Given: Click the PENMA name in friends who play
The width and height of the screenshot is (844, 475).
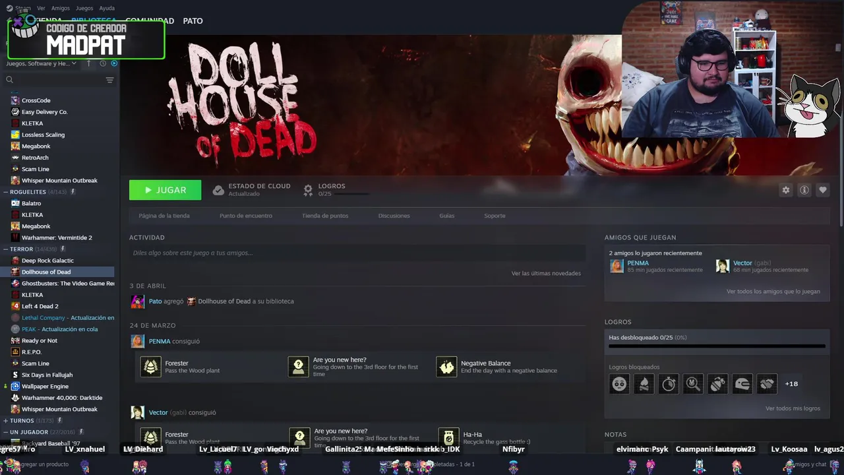Looking at the screenshot, I should coord(638,263).
